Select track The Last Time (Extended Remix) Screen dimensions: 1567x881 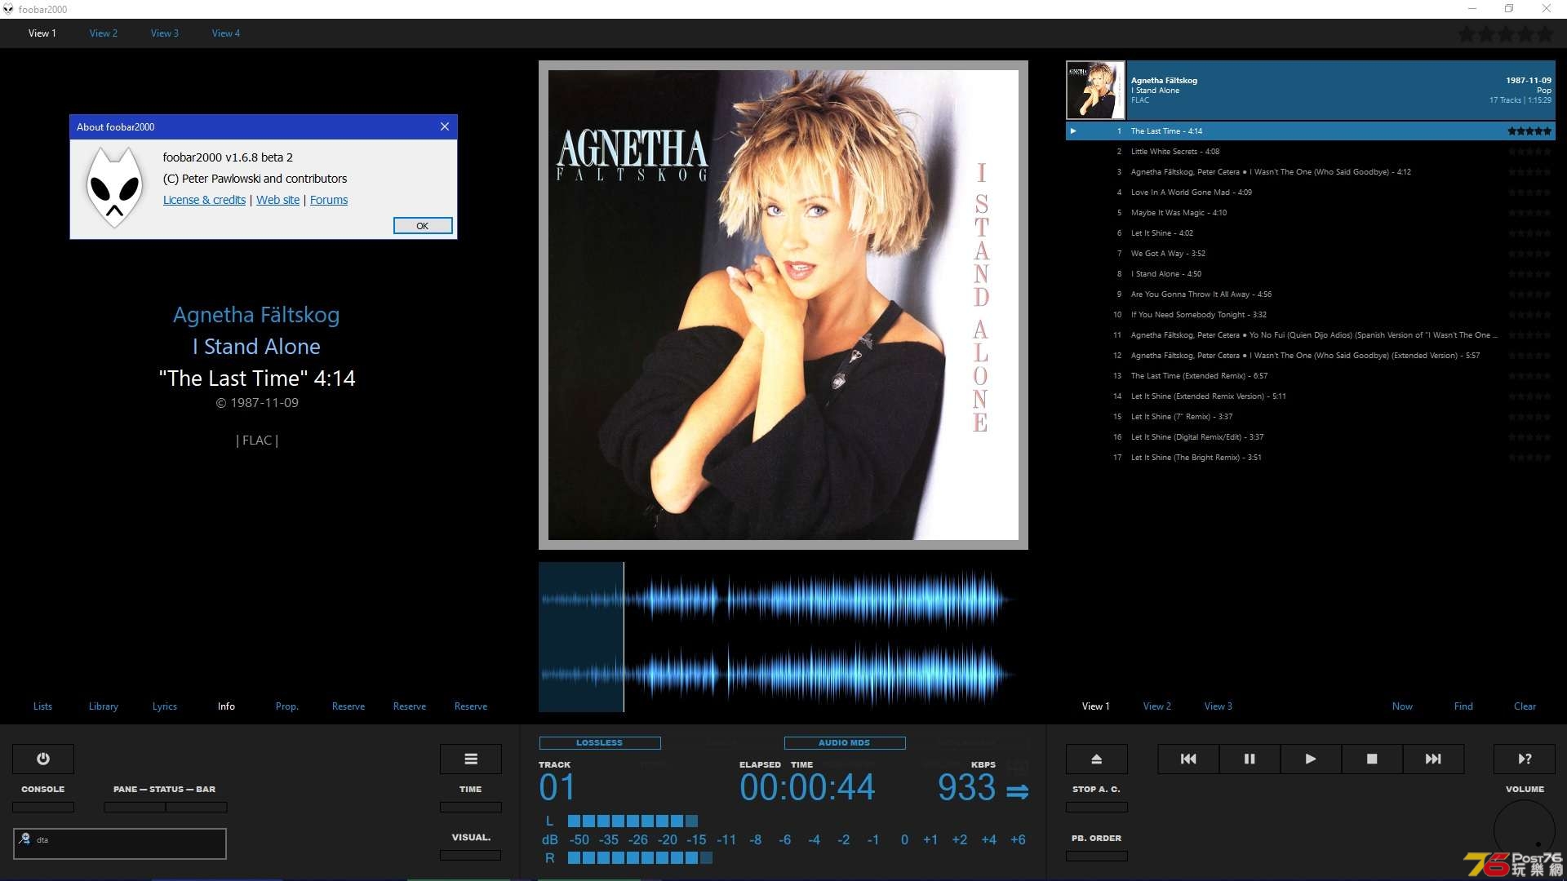click(x=1311, y=375)
